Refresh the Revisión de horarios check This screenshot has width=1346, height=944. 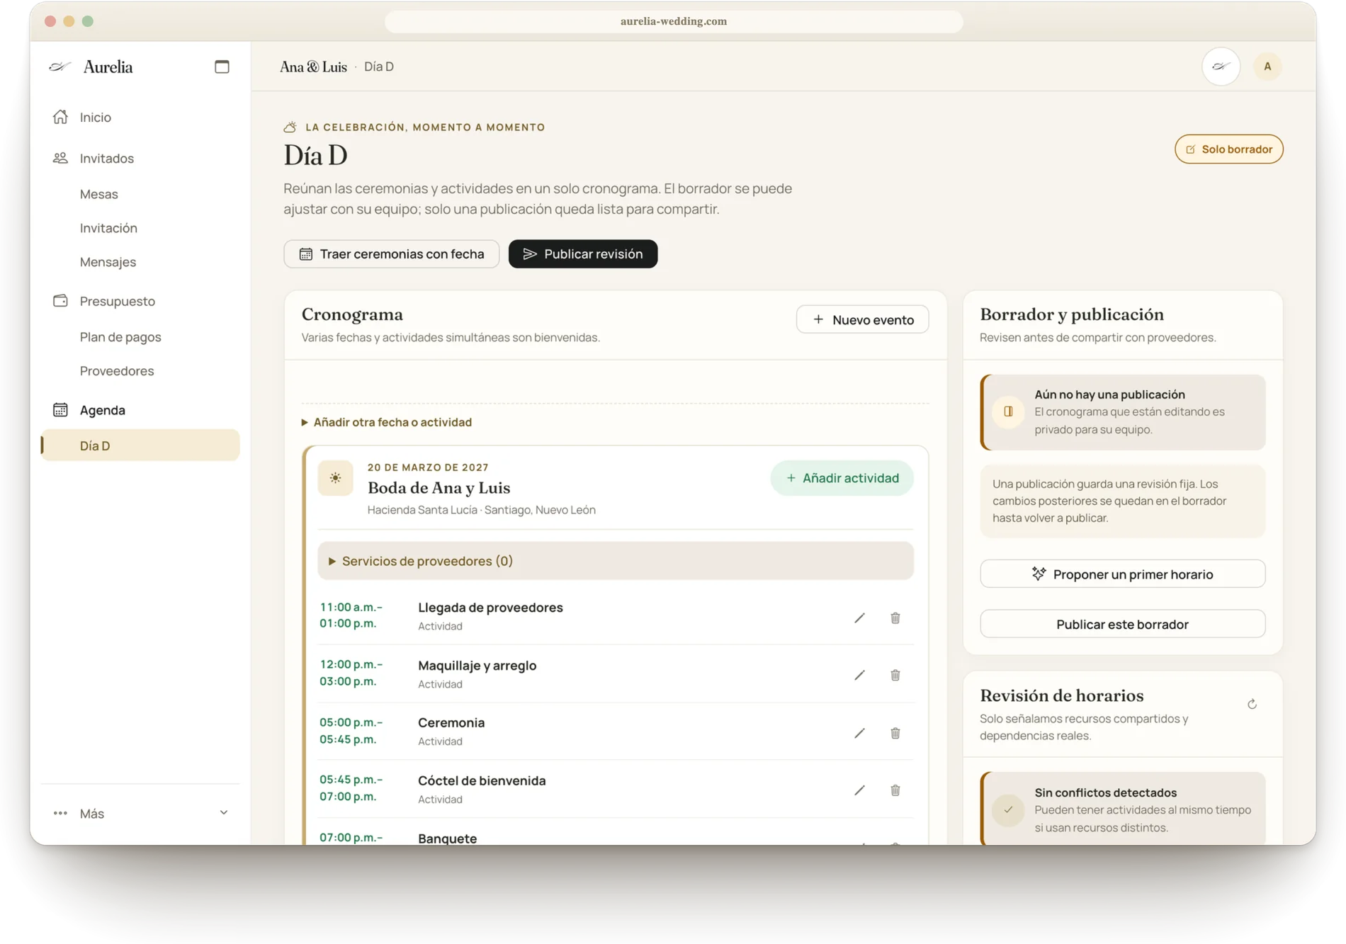coord(1252,704)
